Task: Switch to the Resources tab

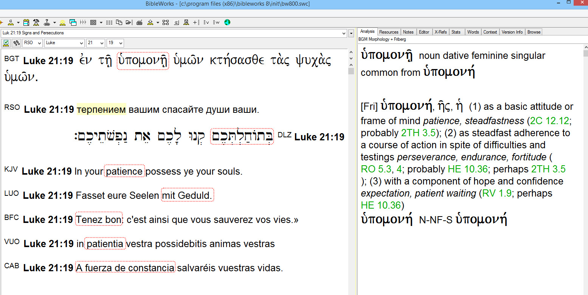Action: (x=389, y=32)
